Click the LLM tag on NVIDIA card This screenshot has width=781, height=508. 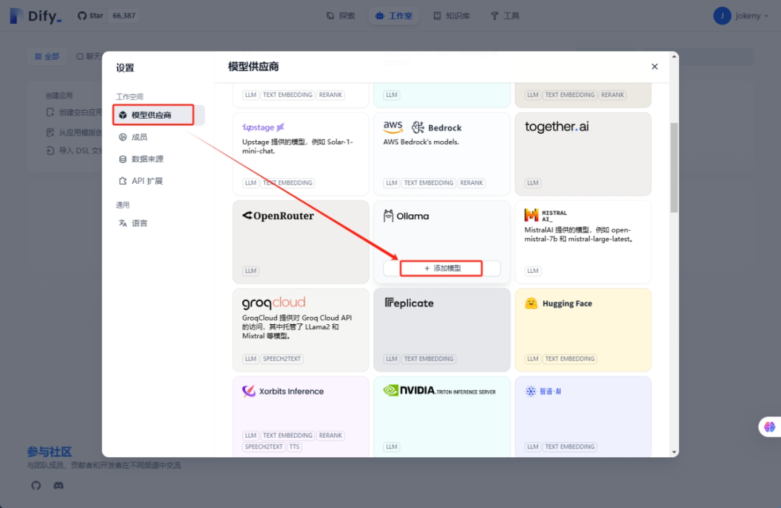click(391, 446)
